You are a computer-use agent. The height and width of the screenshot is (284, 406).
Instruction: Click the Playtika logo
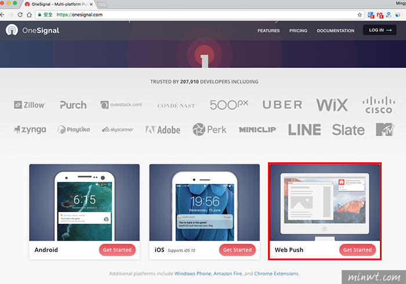pos(74,129)
